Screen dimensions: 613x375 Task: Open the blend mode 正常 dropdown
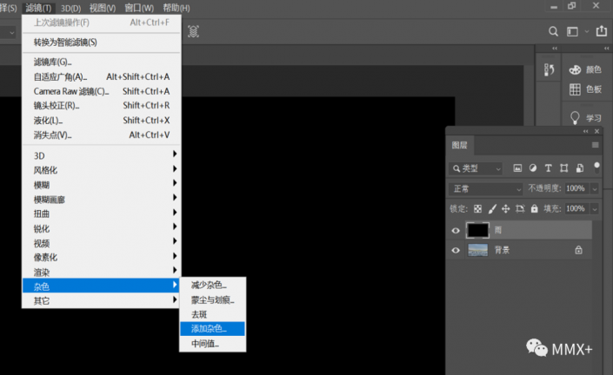pyautogui.click(x=485, y=188)
